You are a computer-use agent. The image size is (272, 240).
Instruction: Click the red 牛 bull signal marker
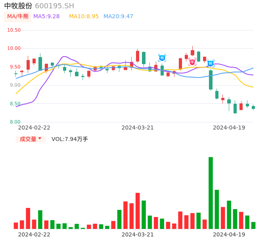tap(192, 62)
